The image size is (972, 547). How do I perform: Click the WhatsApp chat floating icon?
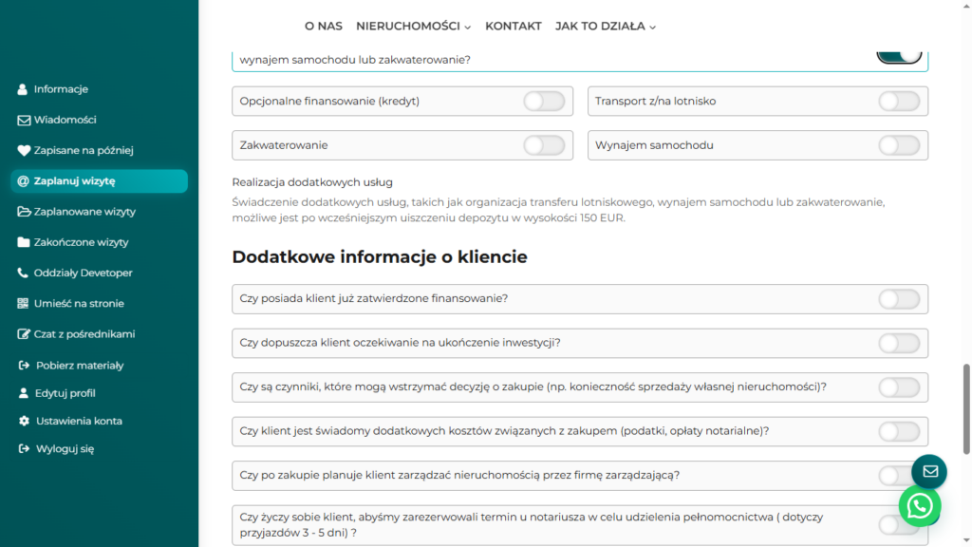tap(919, 507)
